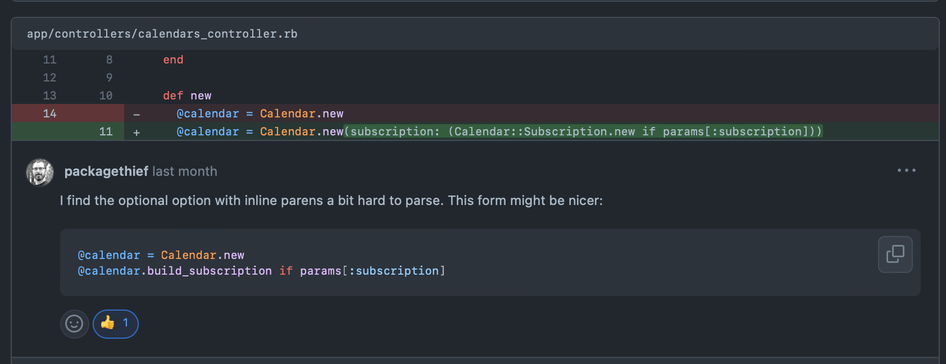Click new line number 8 beside 'end'
The height and width of the screenshot is (364, 946).
[x=109, y=60]
